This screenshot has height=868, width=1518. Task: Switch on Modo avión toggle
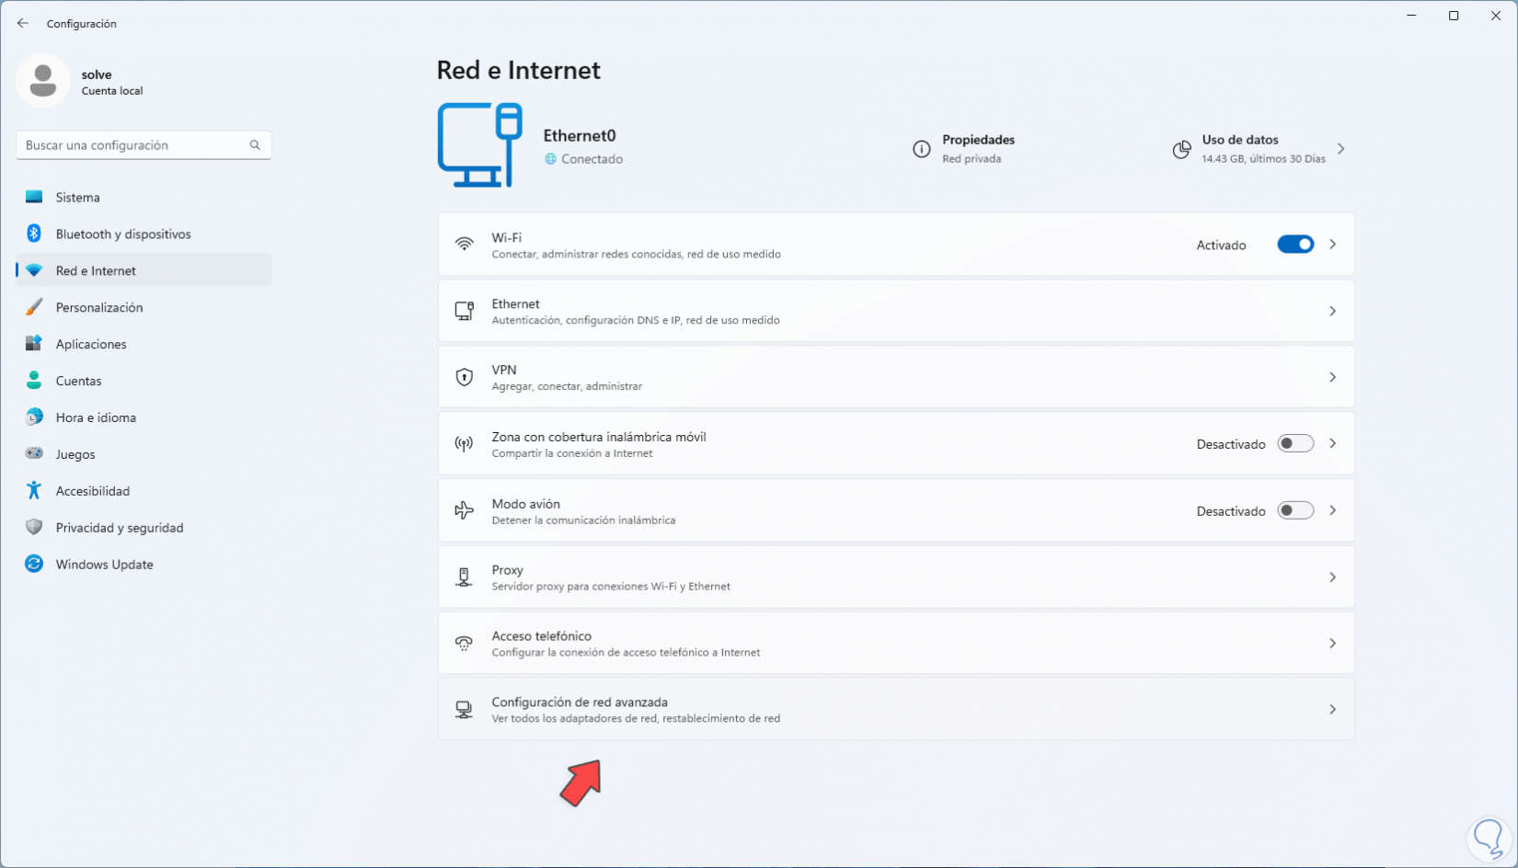(1294, 511)
